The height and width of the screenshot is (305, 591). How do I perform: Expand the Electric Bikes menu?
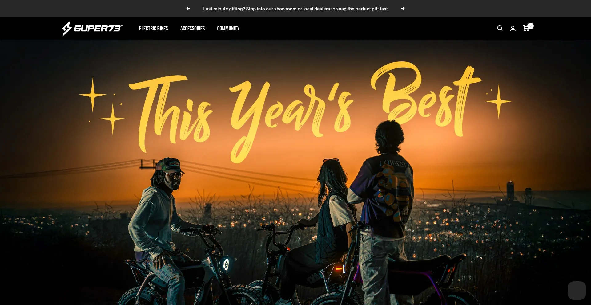(x=153, y=28)
